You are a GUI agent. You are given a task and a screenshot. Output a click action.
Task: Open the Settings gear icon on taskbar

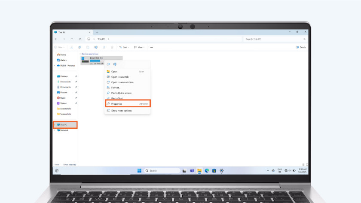pos(222,171)
